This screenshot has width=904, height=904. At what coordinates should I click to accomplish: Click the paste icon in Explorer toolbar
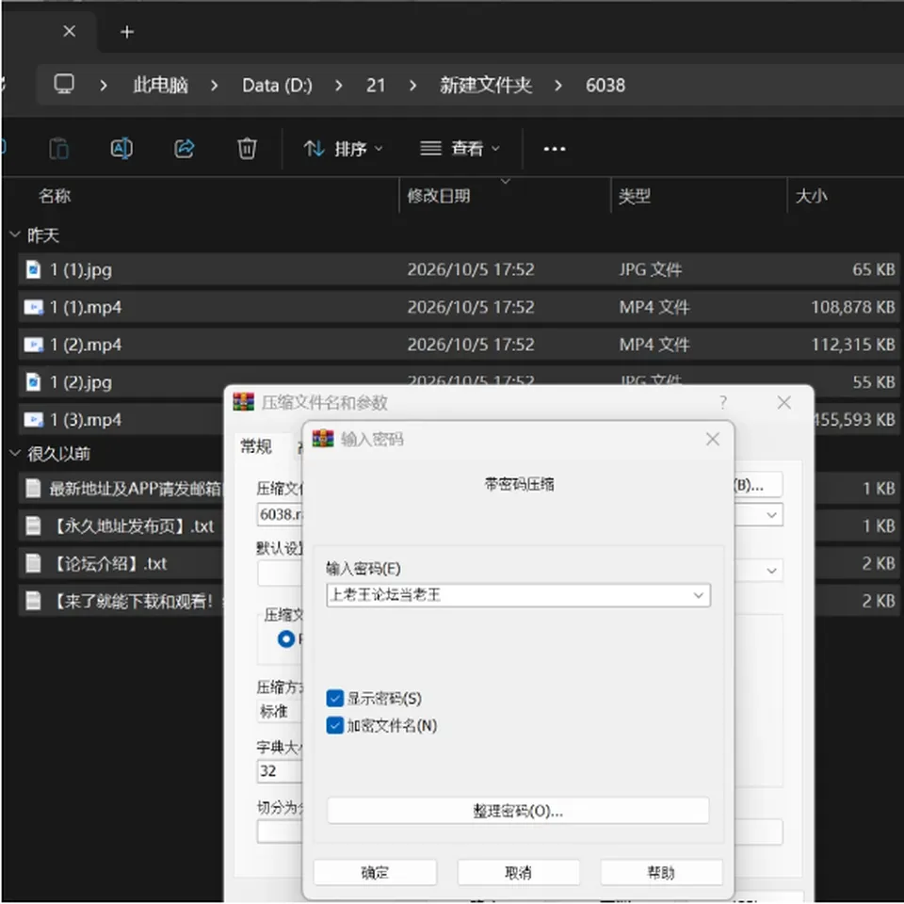click(x=58, y=149)
